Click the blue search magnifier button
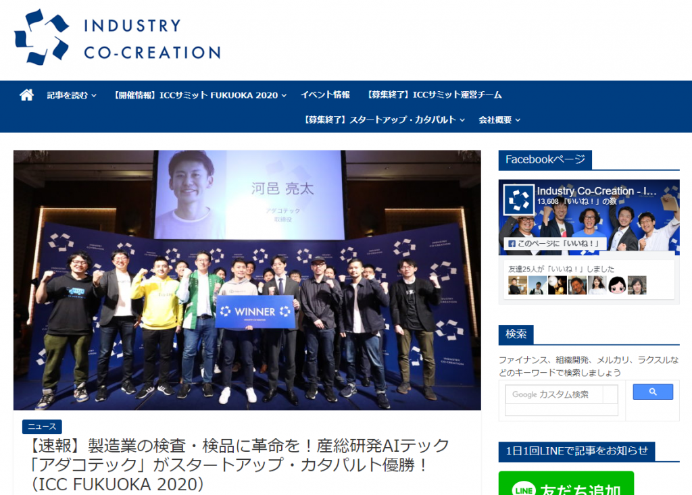Viewport: 692px width, 495px height. [x=653, y=392]
